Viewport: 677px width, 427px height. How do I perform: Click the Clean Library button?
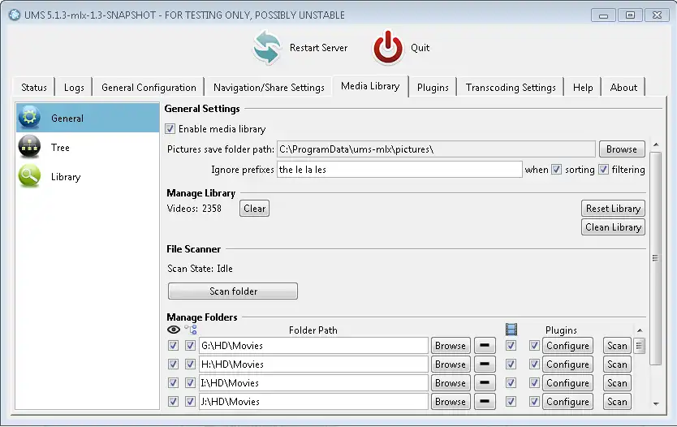point(613,227)
